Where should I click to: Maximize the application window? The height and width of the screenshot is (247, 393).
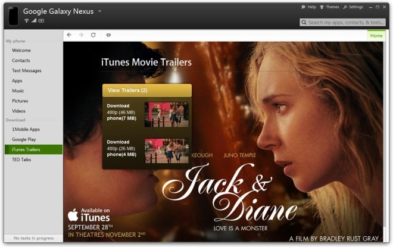[378, 7]
